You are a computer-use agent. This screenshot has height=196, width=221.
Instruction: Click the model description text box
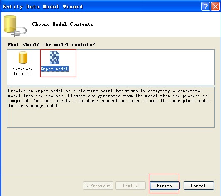point(111,108)
